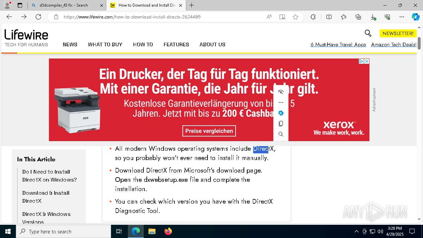Click the browser Forward arrow
The image size is (423, 238).
point(24,17)
